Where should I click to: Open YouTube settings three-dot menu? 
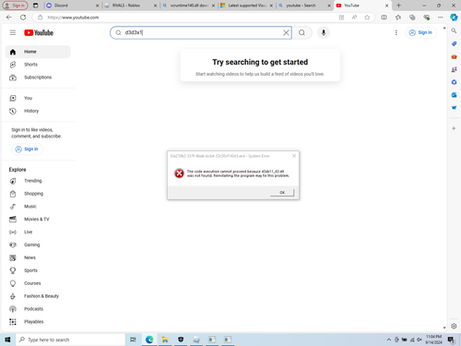point(396,32)
